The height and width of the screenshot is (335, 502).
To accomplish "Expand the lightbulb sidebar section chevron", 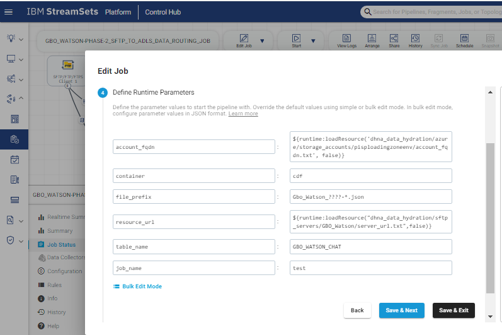I will click(21, 39).
